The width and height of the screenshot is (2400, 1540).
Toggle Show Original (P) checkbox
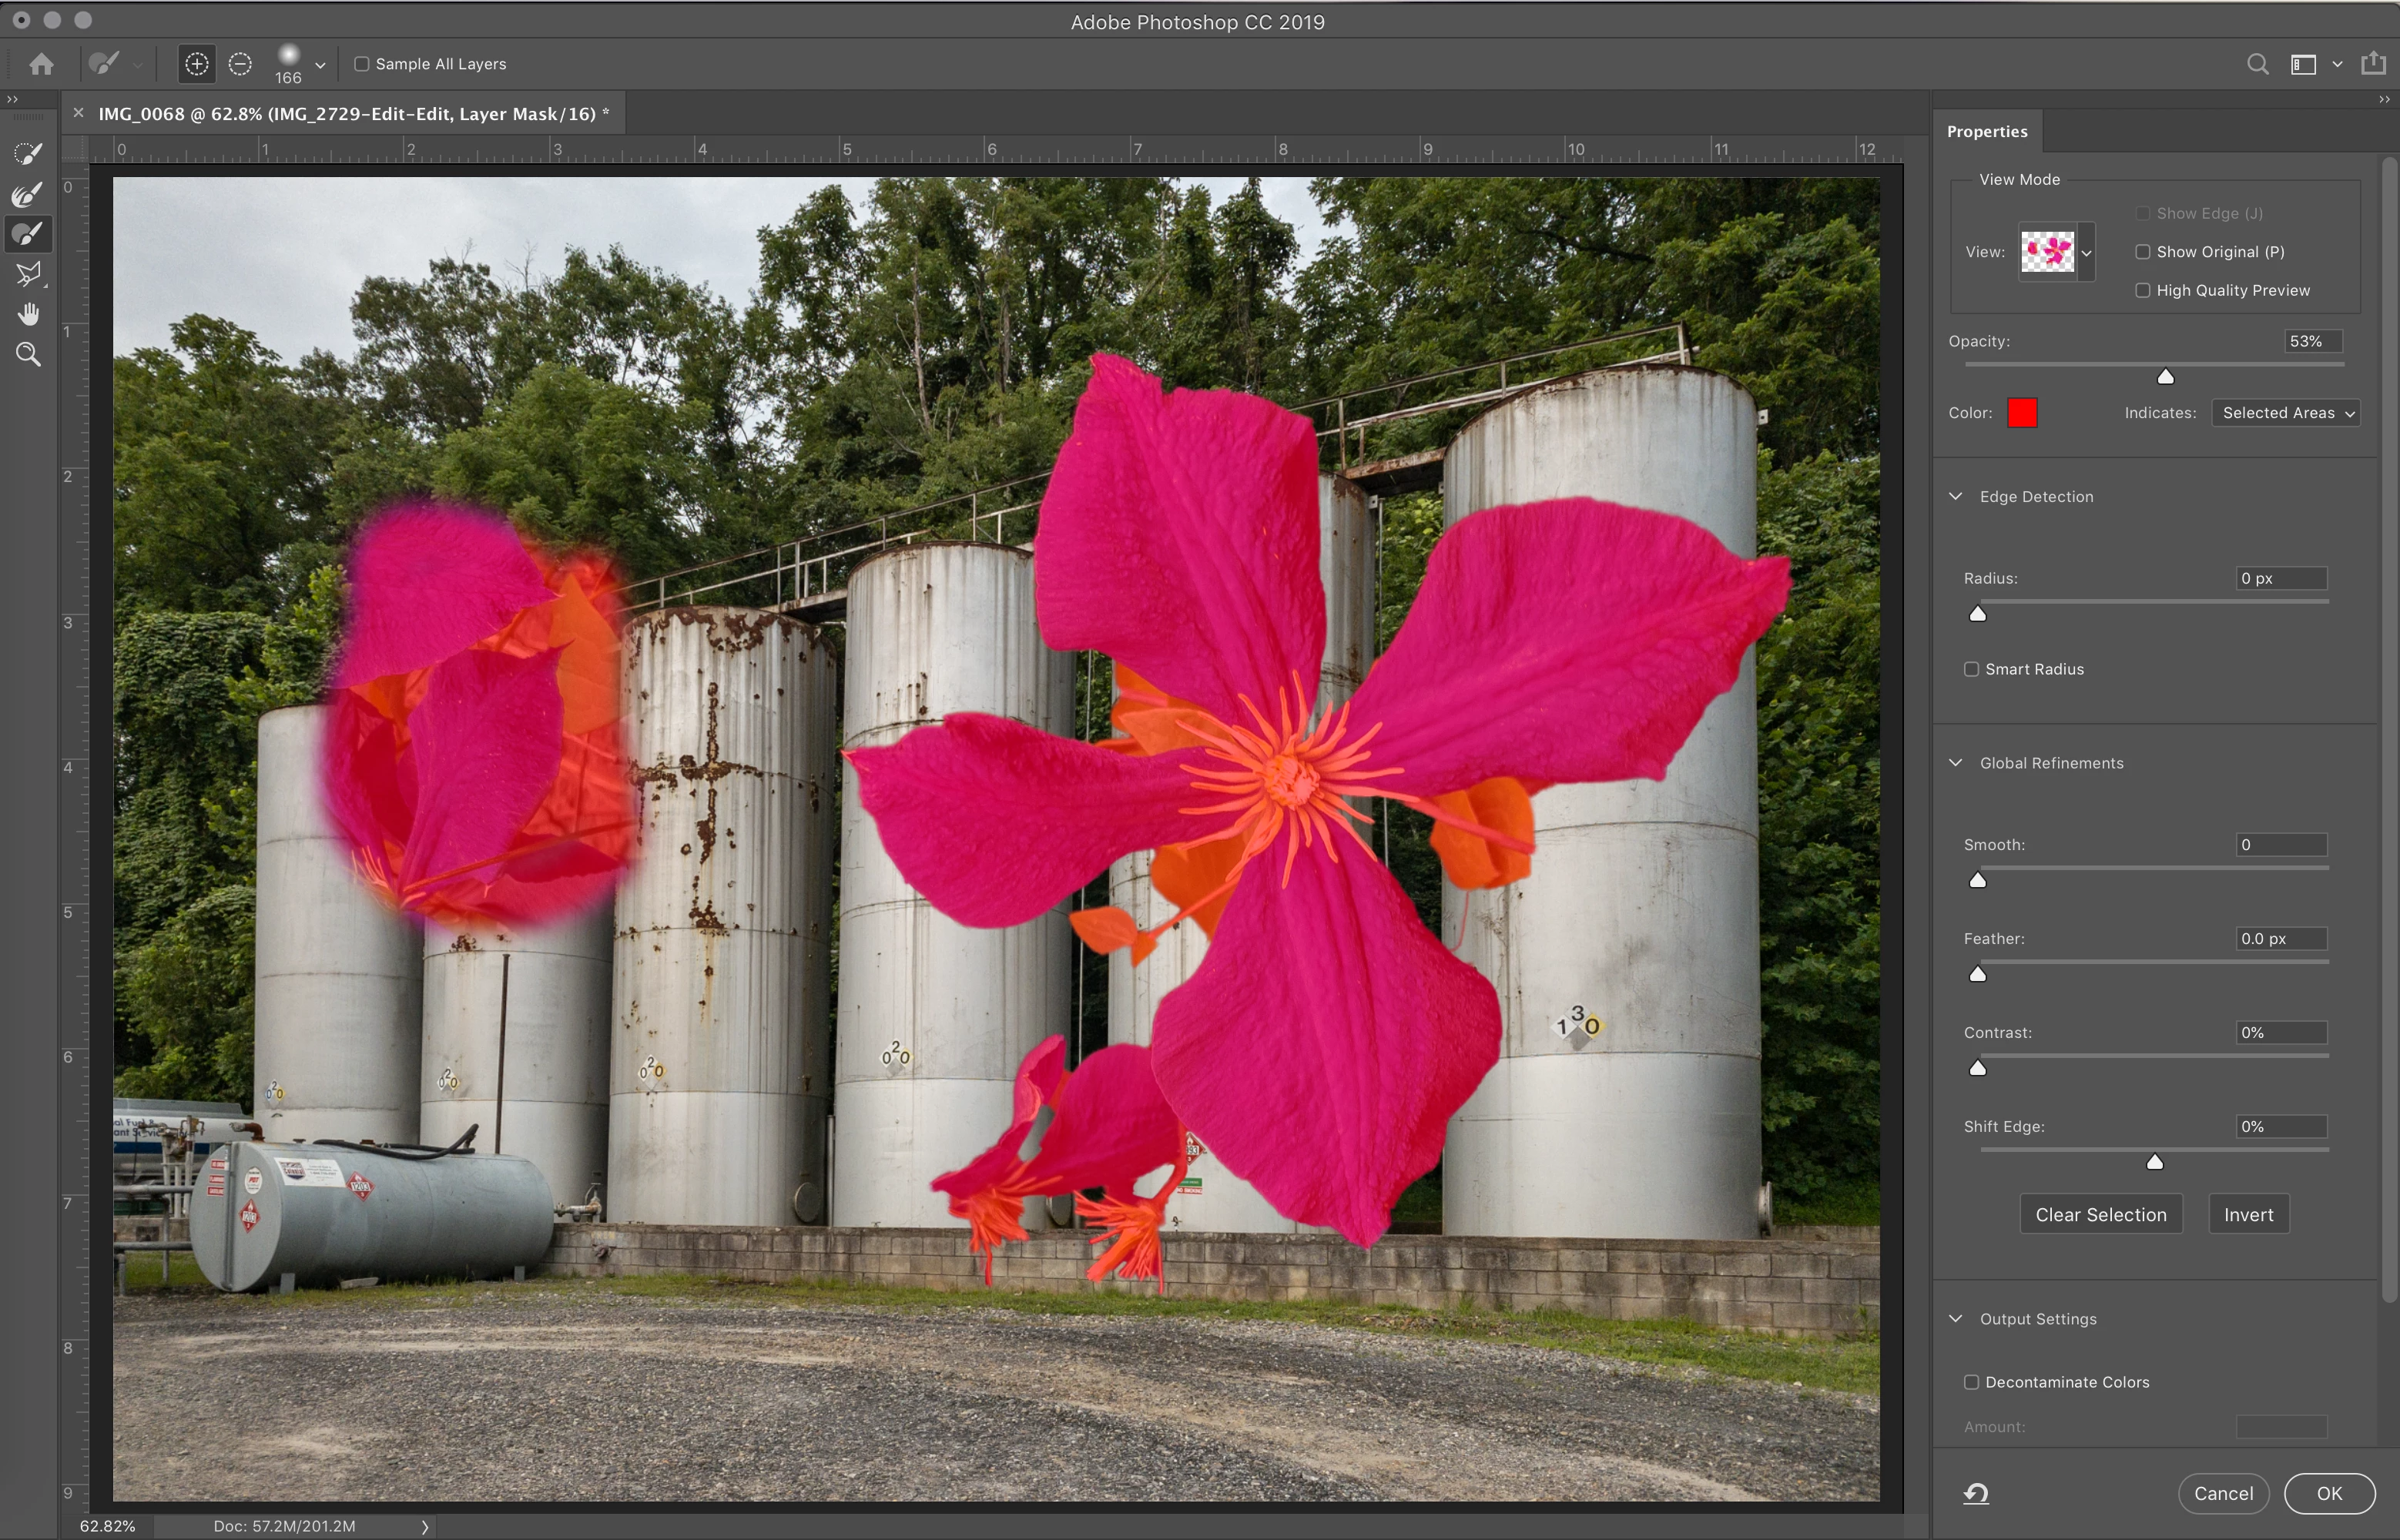click(2142, 252)
